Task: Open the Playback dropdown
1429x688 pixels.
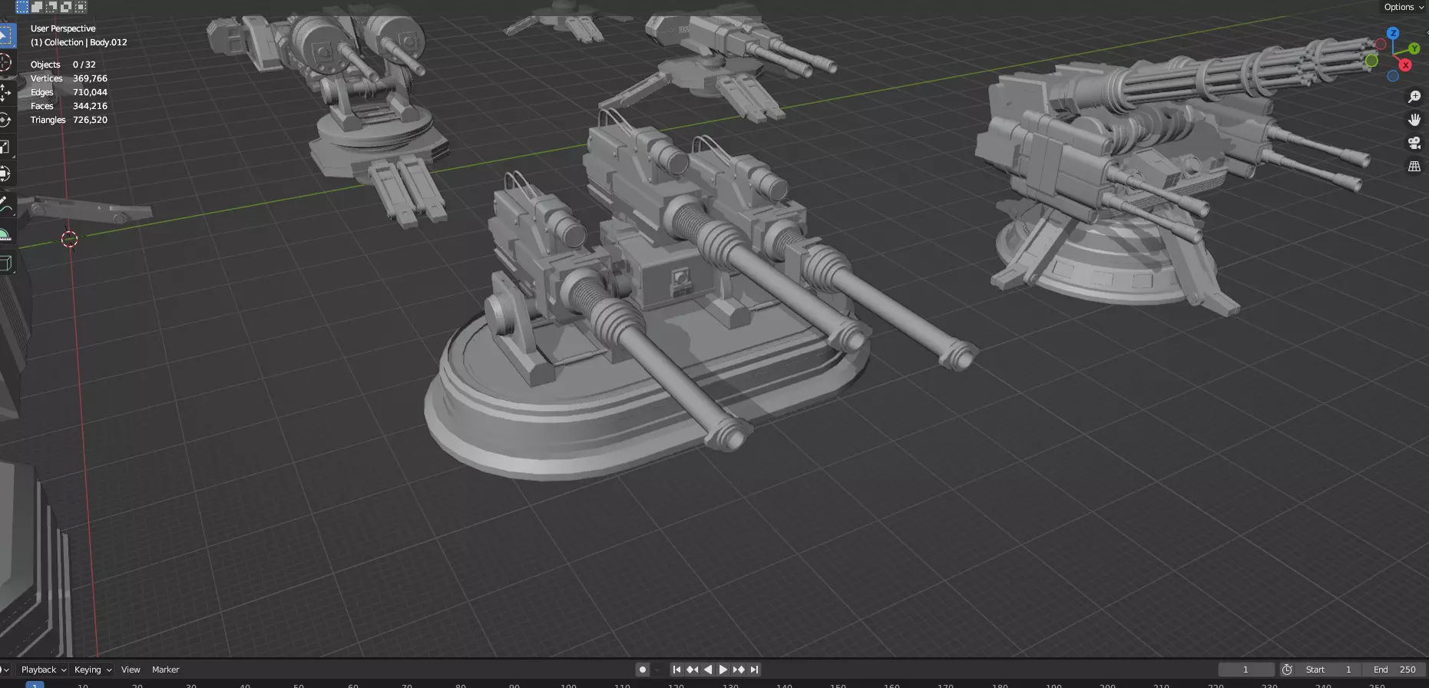Action: 43,670
